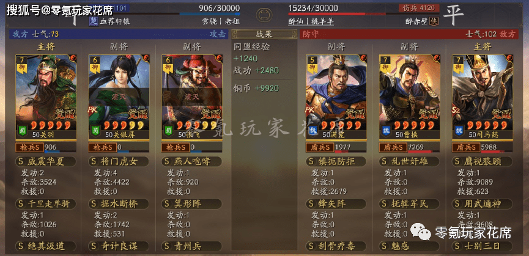Click the S2 badge on 司马懿's portrait
Screen dimensions: 529x256
click(457, 110)
